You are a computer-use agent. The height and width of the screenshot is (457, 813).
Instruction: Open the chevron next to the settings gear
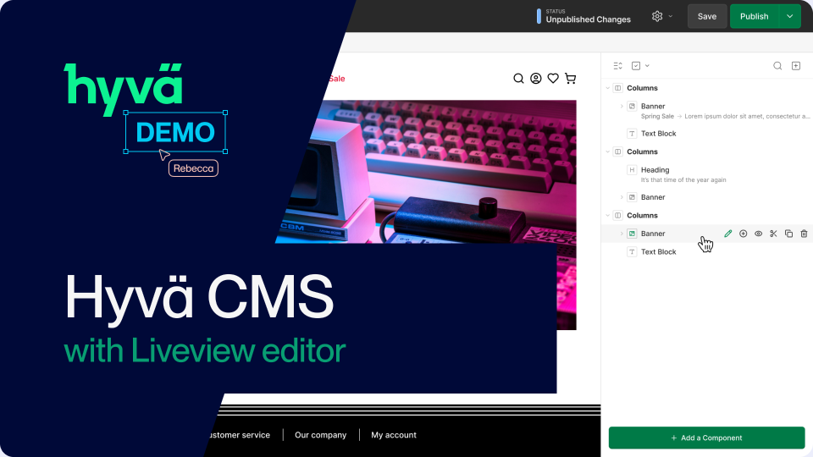click(x=671, y=16)
